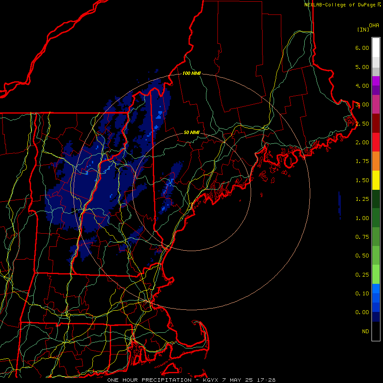This screenshot has height=383, width=383.
Task: Pick the orange legend swatch
Action: pyautogui.click(x=376, y=161)
